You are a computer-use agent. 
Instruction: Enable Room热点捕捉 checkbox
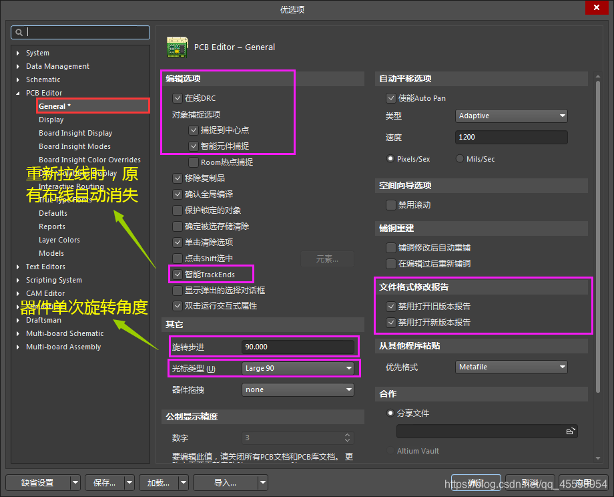[194, 162]
